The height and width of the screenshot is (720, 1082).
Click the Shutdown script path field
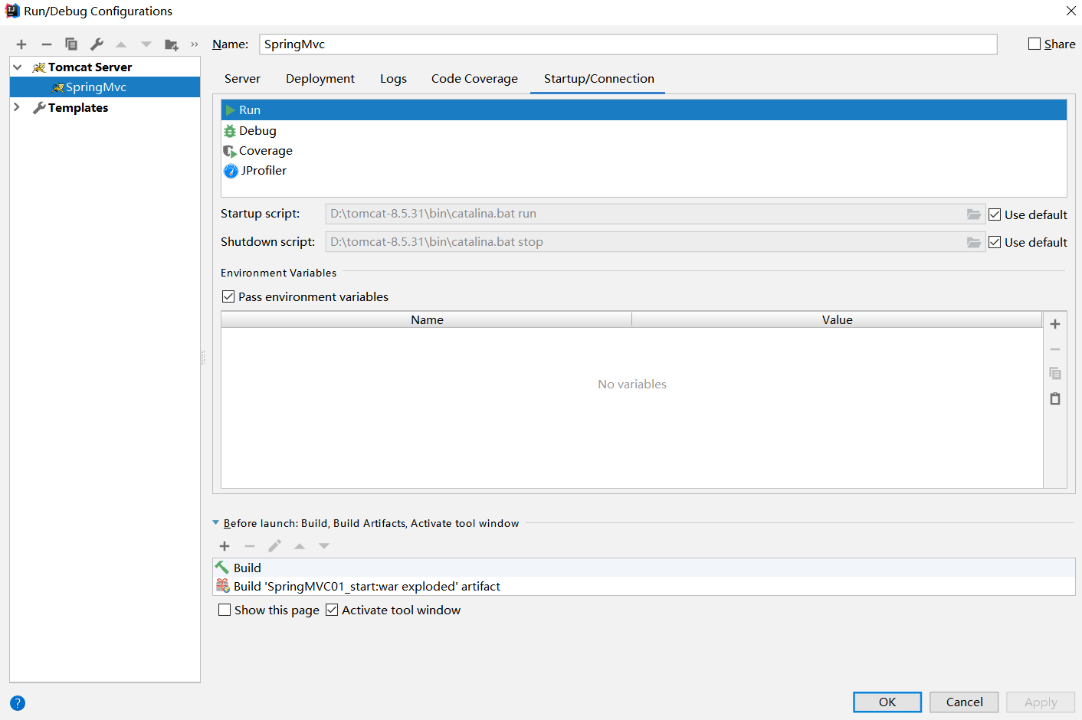(645, 242)
